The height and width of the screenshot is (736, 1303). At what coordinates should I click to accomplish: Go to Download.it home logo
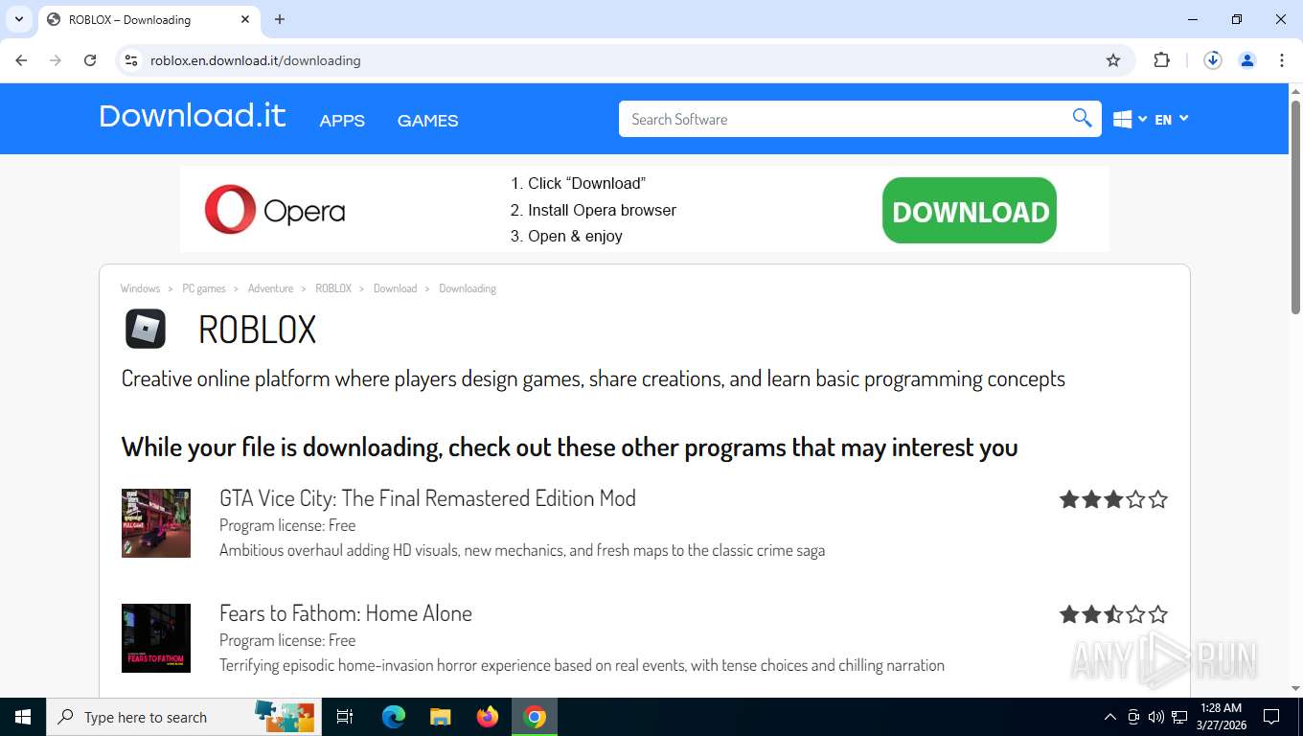pos(192,116)
